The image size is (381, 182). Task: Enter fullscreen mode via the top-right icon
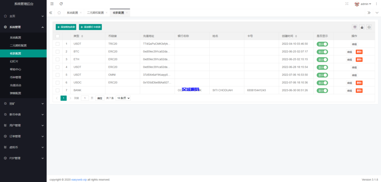click(x=347, y=4)
